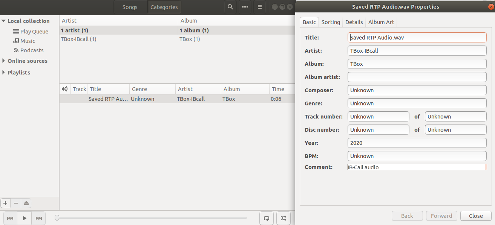Click the Artist browser column header

(x=119, y=21)
